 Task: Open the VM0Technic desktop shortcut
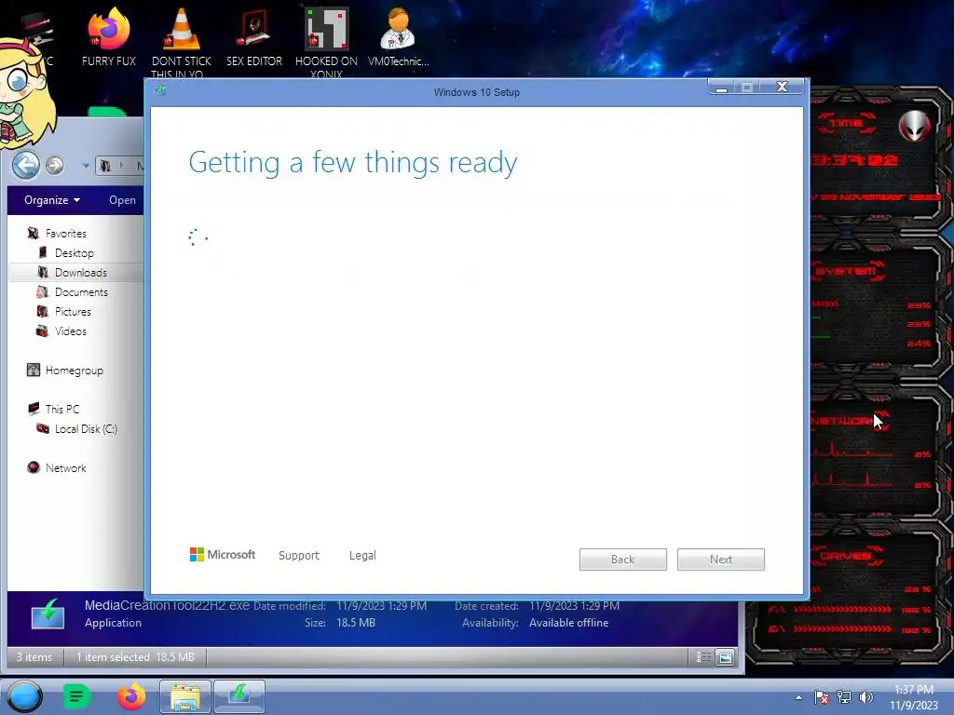tap(398, 36)
